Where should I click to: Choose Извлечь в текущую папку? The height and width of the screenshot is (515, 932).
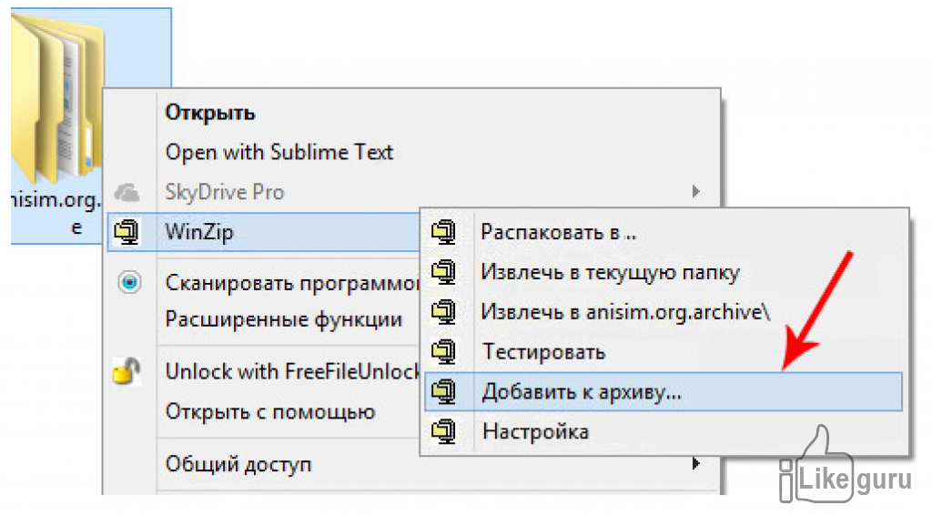click(x=610, y=272)
